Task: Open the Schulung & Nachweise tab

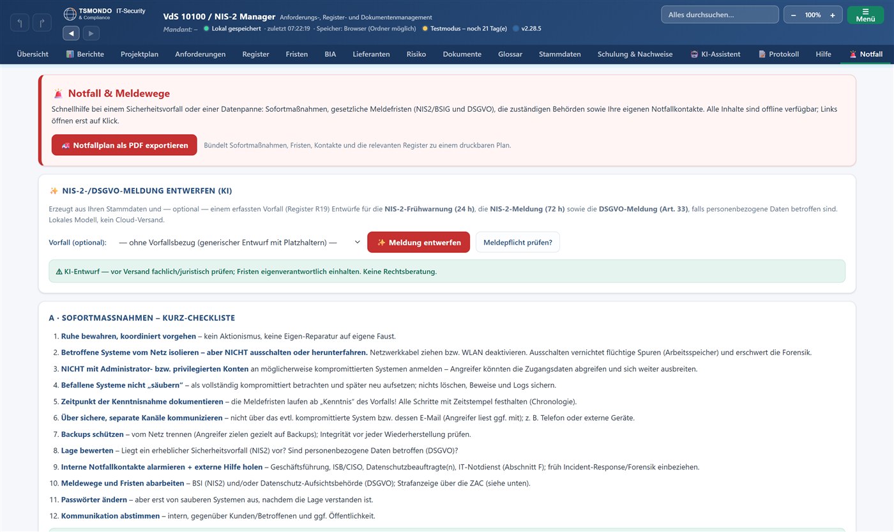Action: 635,54
